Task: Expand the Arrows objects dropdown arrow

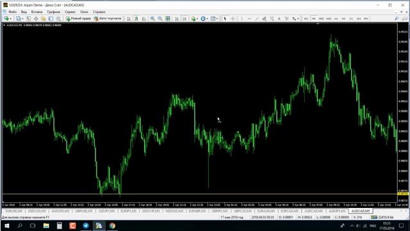Action: [298, 19]
